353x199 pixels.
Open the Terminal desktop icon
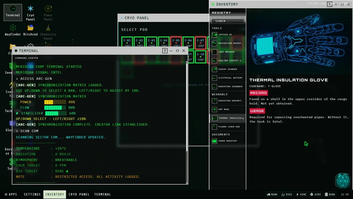pyautogui.click(x=13, y=12)
